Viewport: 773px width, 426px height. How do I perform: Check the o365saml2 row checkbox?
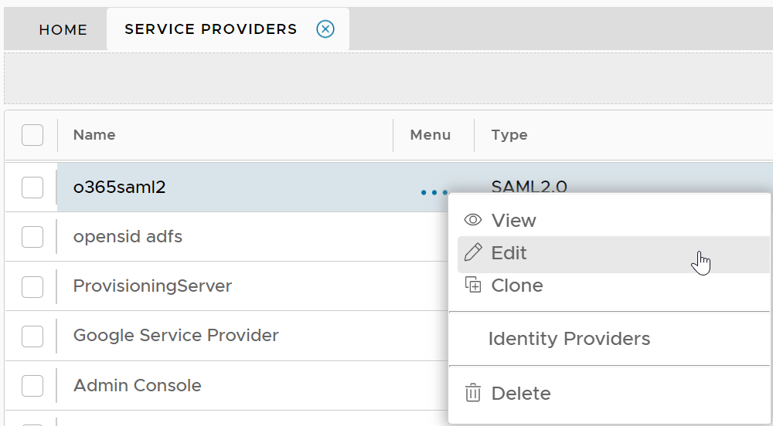(x=32, y=187)
